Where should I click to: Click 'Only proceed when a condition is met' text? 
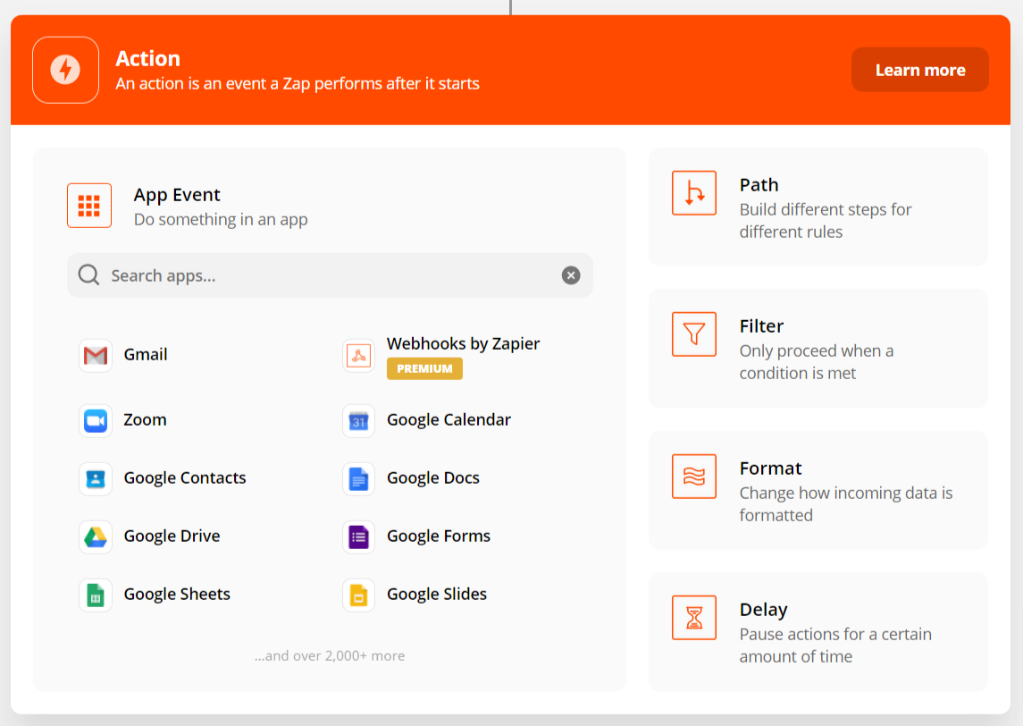coord(817,362)
